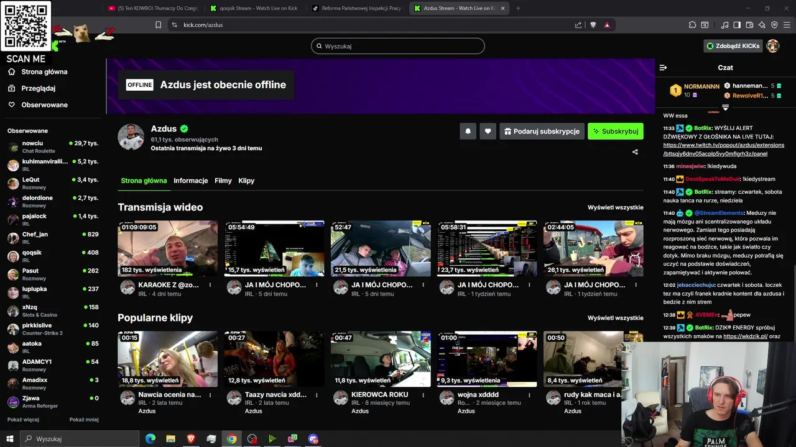
Task: Open Google Chrome from the taskbar
Action: tap(231, 439)
